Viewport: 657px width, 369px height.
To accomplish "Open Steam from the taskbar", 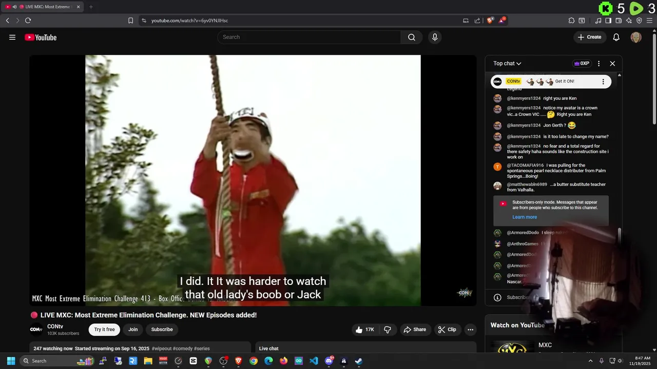I will [358, 361].
